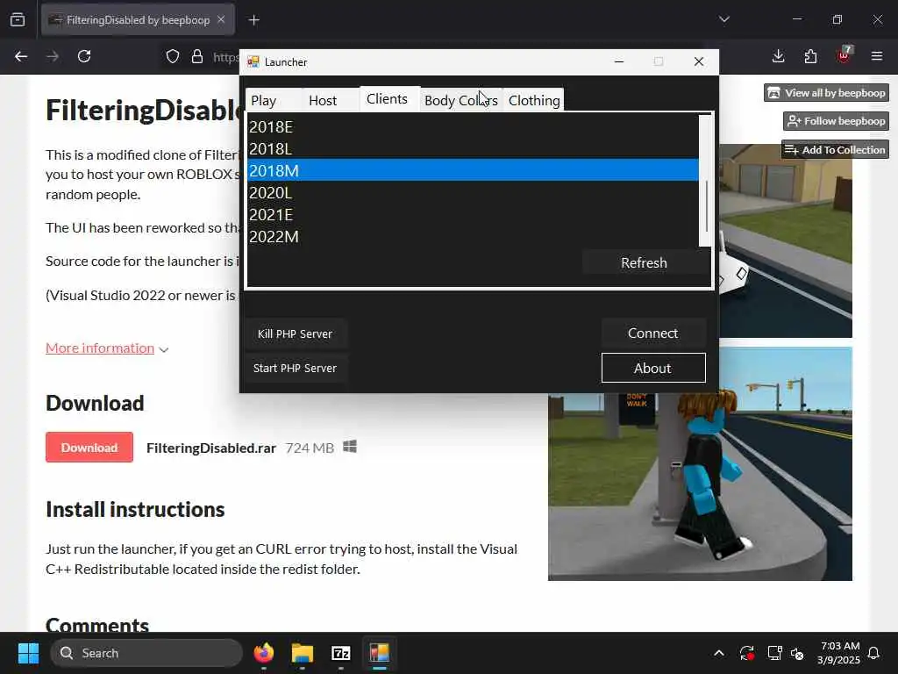The height and width of the screenshot is (674, 898).
Task: Open the uBlock Origin extension icon
Action: click(844, 55)
